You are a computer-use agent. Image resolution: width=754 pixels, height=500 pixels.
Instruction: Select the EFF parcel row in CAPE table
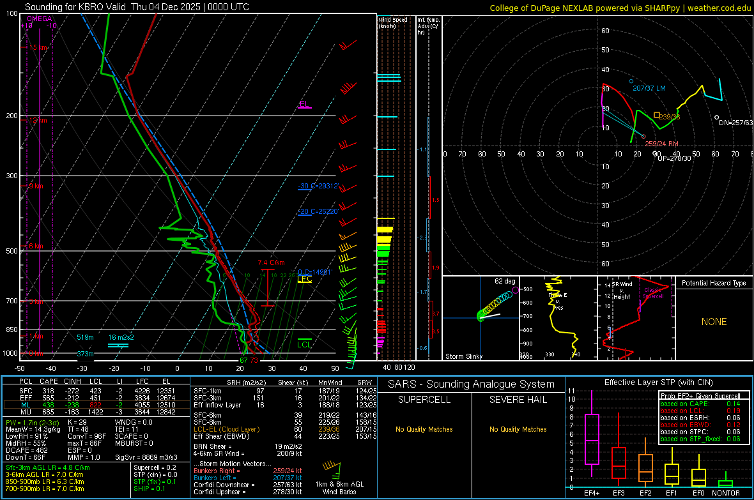coord(96,398)
